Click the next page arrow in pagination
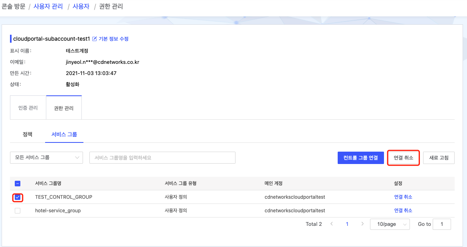467x247 pixels. pos(362,224)
